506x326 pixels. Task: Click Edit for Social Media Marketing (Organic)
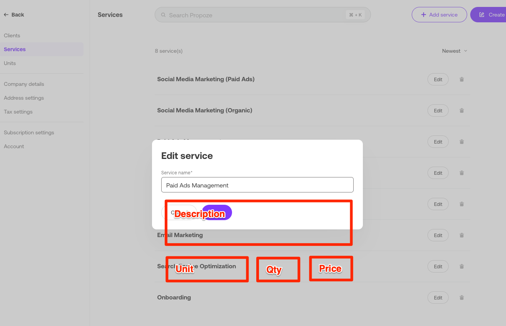click(x=438, y=110)
